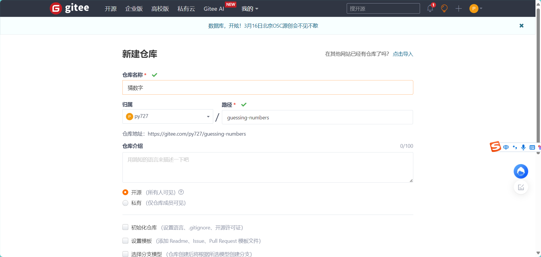The width and height of the screenshot is (541, 257).
Task: Click the 新建仓库 page heading
Action: 140,54
